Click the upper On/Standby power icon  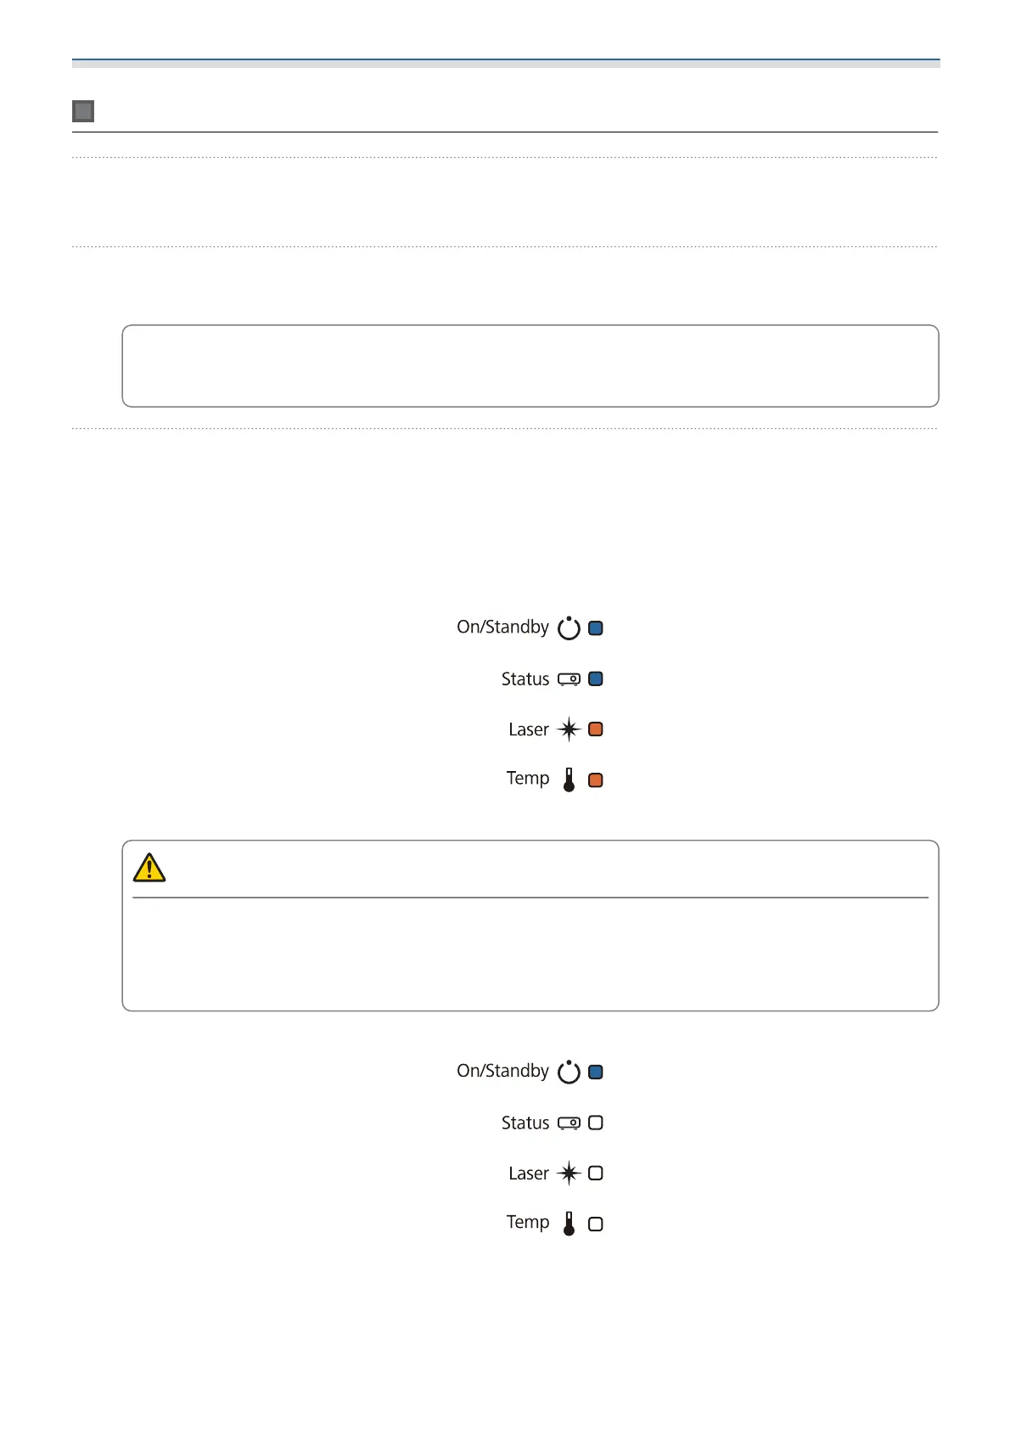(x=569, y=628)
